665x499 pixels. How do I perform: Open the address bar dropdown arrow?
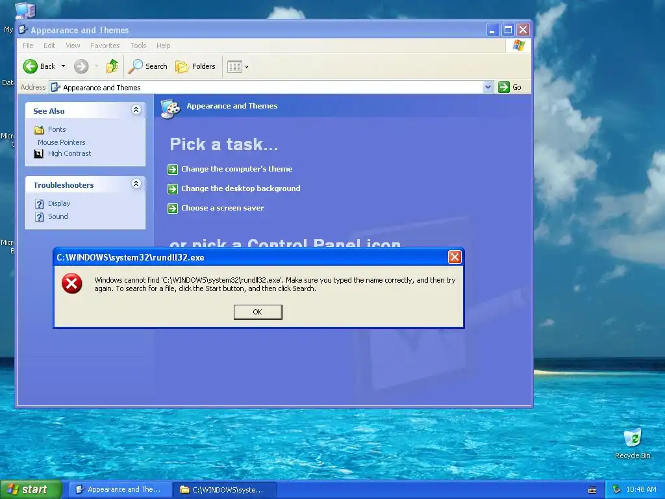(x=488, y=87)
